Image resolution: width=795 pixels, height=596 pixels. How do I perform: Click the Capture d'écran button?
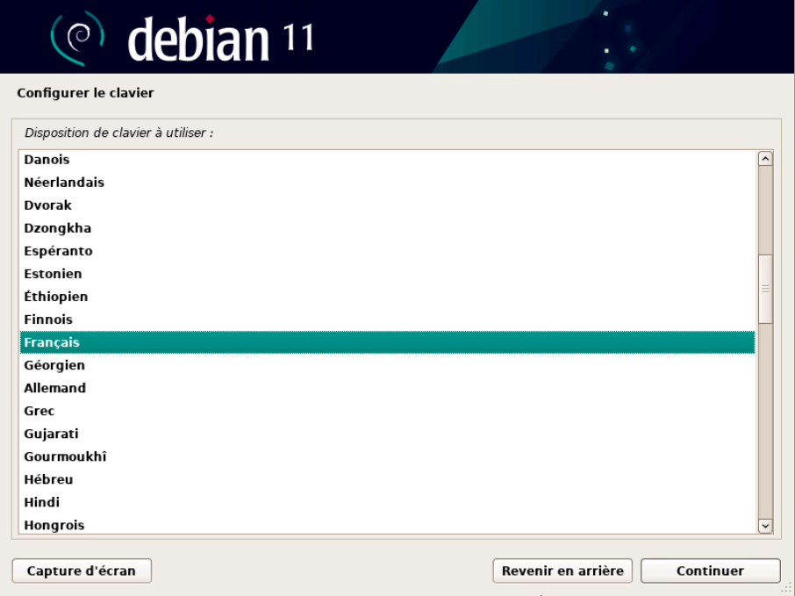(82, 571)
